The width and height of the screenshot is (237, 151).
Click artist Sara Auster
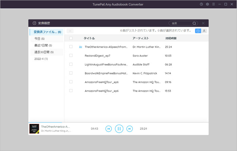(x=140, y=56)
